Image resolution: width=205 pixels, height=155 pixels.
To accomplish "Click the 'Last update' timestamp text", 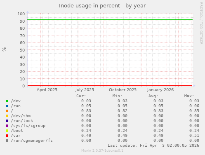I will pyautogui.click(x=153, y=146).
